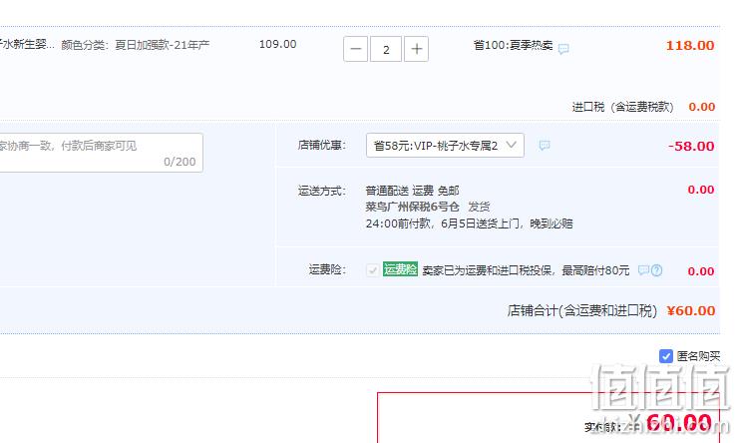Screen dimensions: 739x443
Task: Increase quantity with the plus button
Action: tap(417, 49)
